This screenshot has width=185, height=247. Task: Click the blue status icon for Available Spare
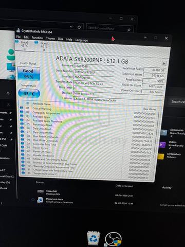(22, 116)
